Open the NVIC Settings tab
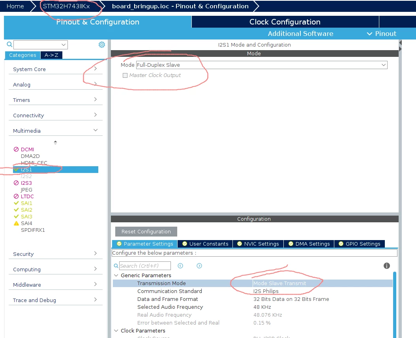The height and width of the screenshot is (338, 416). [x=258, y=244]
